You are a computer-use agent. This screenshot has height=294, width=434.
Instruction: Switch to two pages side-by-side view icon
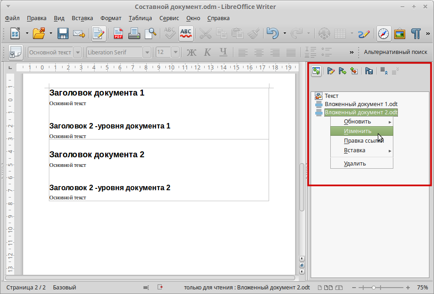pos(328,288)
